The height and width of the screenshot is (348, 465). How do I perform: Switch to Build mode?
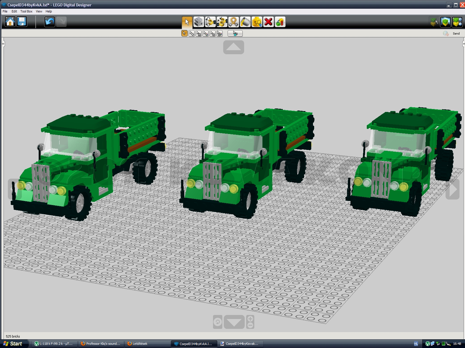click(434, 22)
